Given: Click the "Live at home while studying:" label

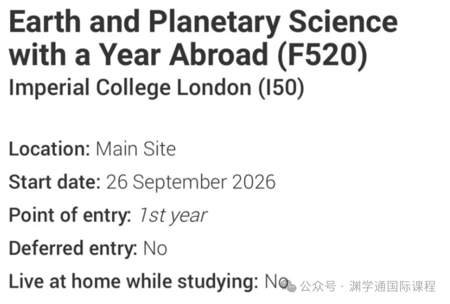Looking at the screenshot, I should coord(133,282).
